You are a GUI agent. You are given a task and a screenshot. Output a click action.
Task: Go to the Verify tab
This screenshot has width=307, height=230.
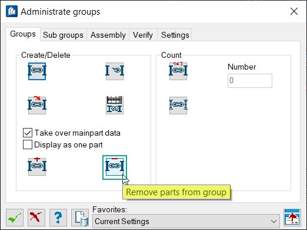(x=143, y=35)
